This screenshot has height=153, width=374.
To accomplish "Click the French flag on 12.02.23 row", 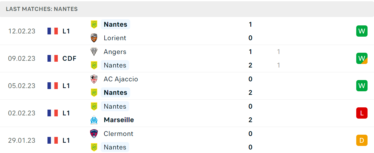I will point(53,31).
